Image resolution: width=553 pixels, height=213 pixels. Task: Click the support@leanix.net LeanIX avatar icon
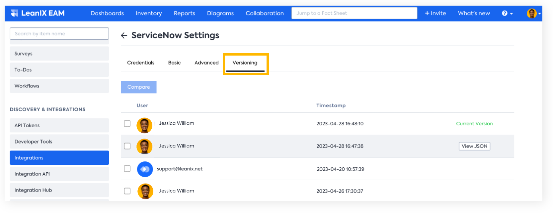(x=145, y=169)
